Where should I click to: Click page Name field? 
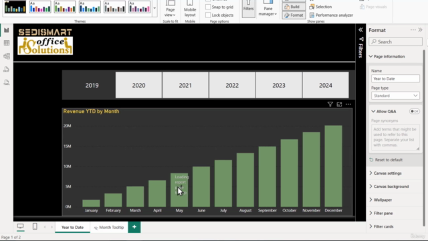coord(395,79)
